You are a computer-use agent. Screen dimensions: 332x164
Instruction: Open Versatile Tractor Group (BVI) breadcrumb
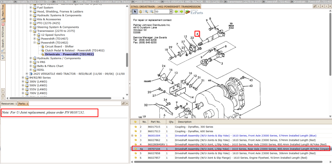[35, 1]
